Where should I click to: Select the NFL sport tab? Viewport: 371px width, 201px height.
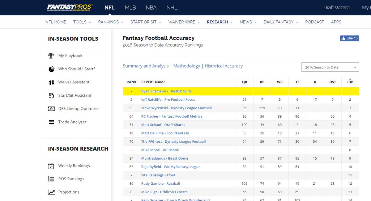pos(109,7)
